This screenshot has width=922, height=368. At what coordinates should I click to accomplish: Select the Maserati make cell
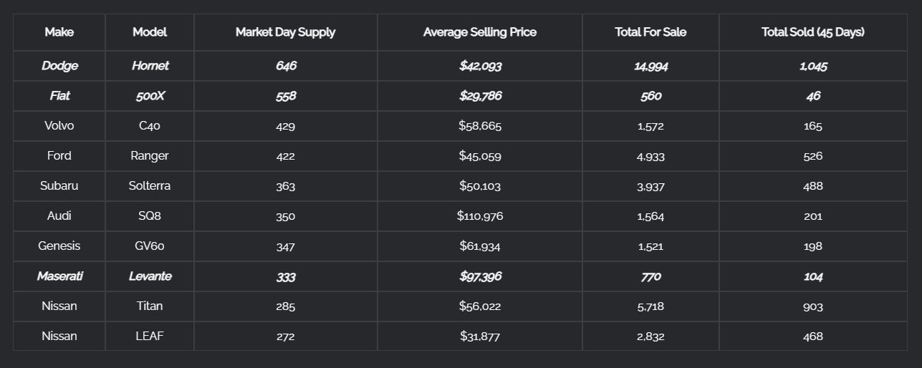click(x=59, y=276)
